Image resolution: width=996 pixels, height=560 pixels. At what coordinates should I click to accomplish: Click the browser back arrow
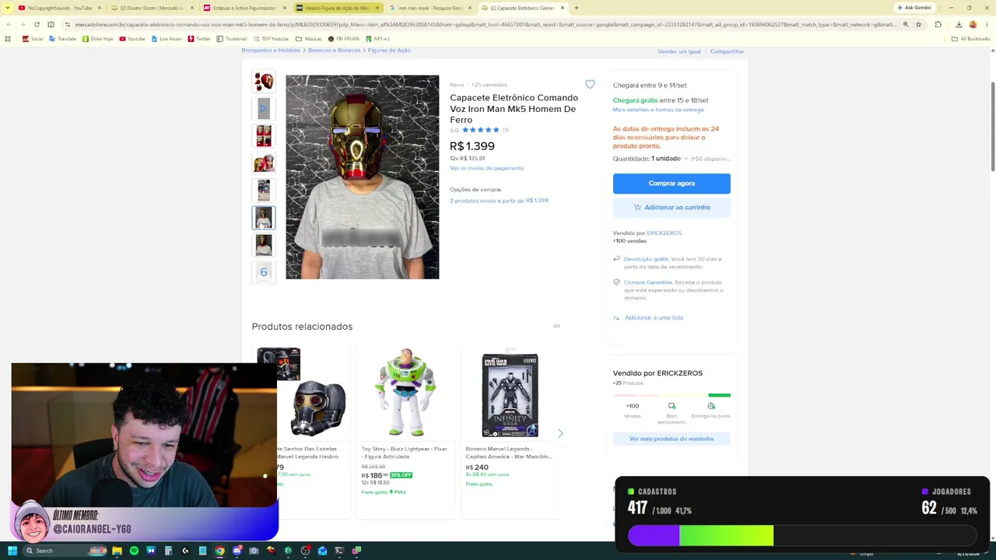(x=9, y=24)
